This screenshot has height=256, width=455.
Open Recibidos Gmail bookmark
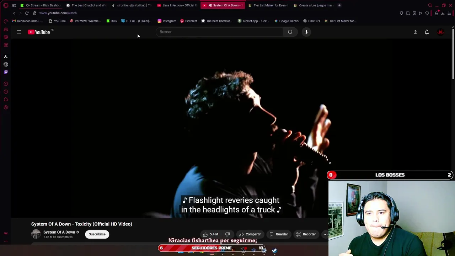tap(27, 21)
